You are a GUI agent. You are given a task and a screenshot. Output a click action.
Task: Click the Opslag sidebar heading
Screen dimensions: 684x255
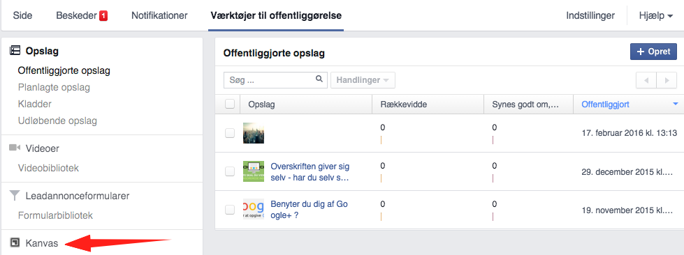pos(42,51)
